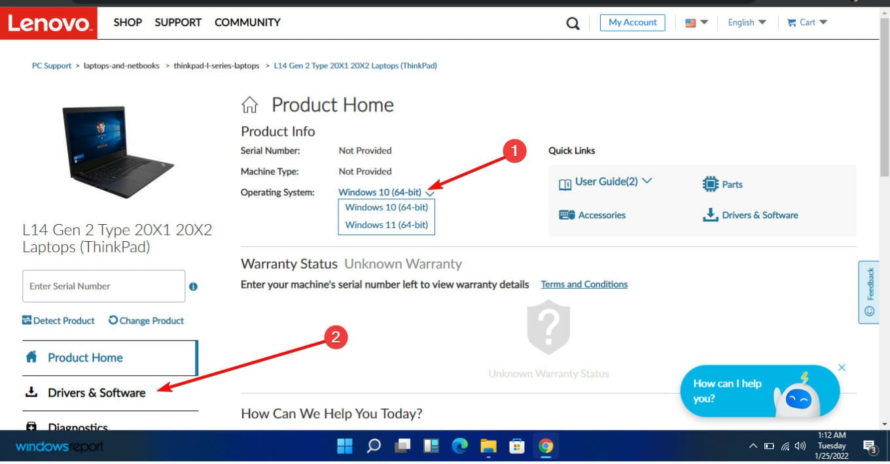Click the Wi-Fi tray icon

click(x=785, y=446)
